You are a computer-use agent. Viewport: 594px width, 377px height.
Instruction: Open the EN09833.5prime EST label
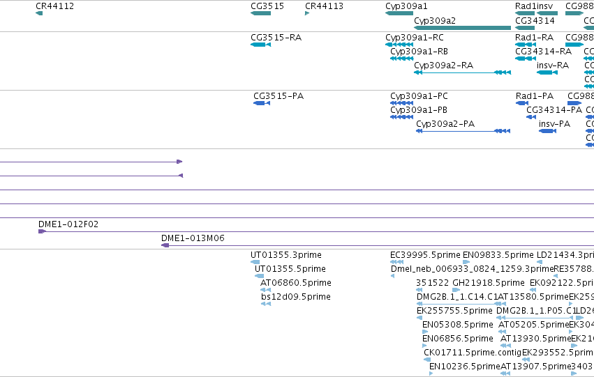pos(498,255)
